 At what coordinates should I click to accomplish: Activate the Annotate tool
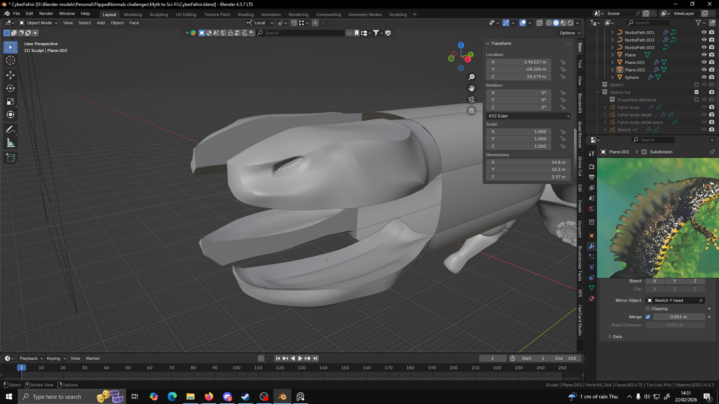(10, 130)
